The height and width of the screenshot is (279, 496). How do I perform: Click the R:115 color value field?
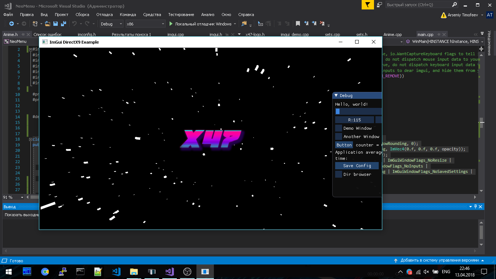pyautogui.click(x=354, y=120)
